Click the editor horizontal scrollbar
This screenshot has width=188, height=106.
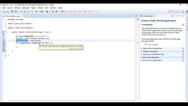click(x=71, y=100)
